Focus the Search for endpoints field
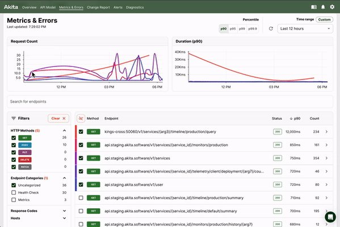 tap(170, 102)
